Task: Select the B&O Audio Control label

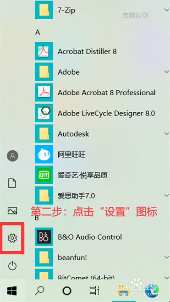Action: (x=90, y=237)
